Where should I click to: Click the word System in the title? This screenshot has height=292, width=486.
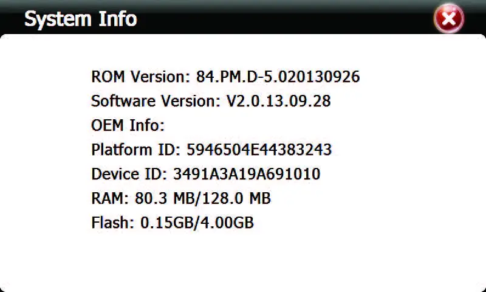[50, 19]
